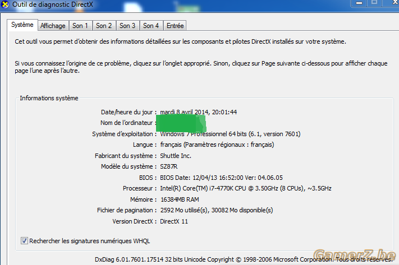This screenshot has width=399, height=265.
Task: Go to the Son 3 tab
Action: (127, 26)
